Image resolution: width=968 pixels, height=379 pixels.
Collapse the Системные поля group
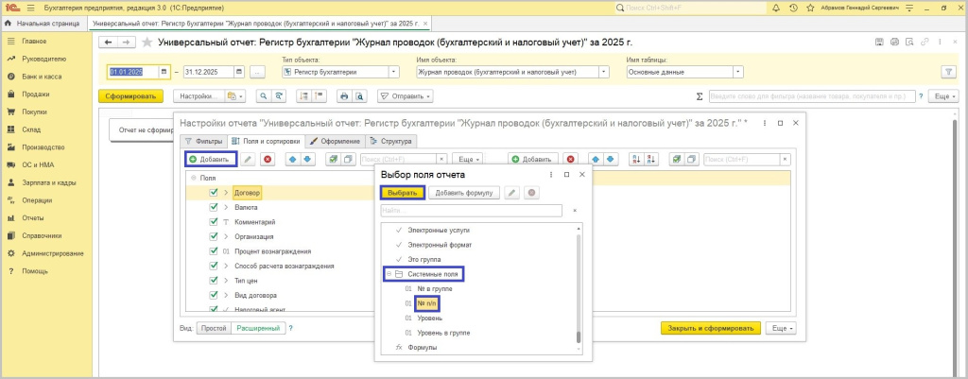[388, 274]
